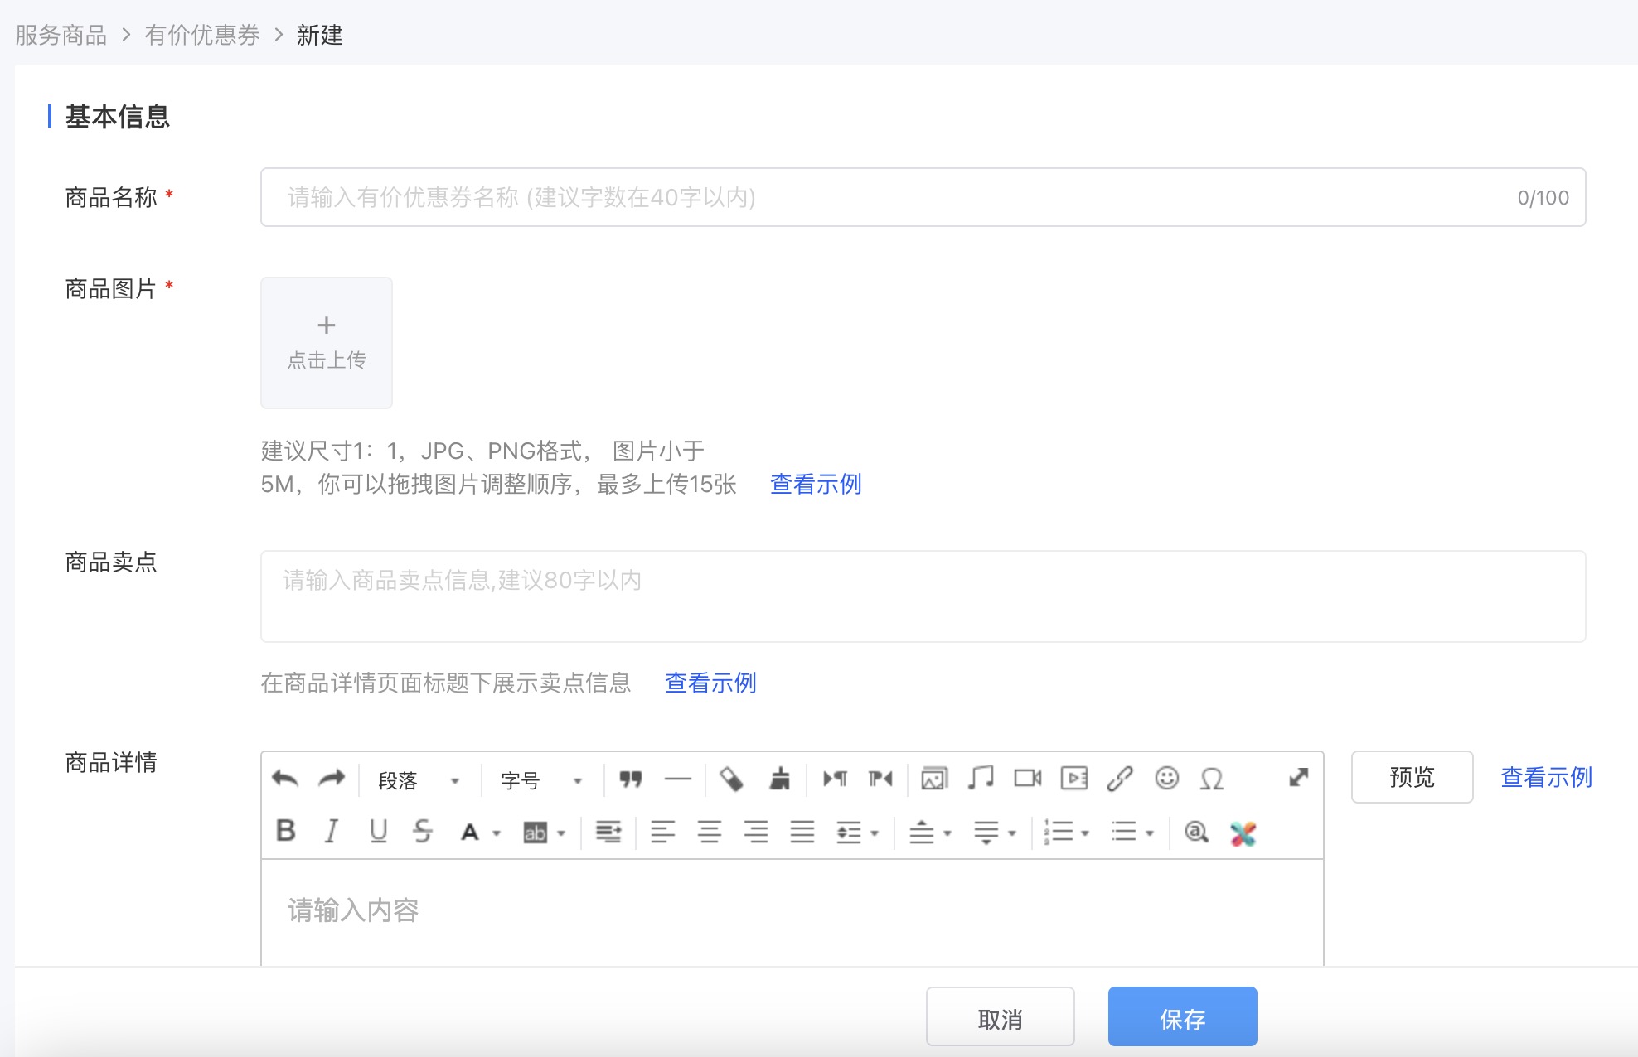Open the ordered list style dropdown arrow

pyautogui.click(x=1085, y=833)
